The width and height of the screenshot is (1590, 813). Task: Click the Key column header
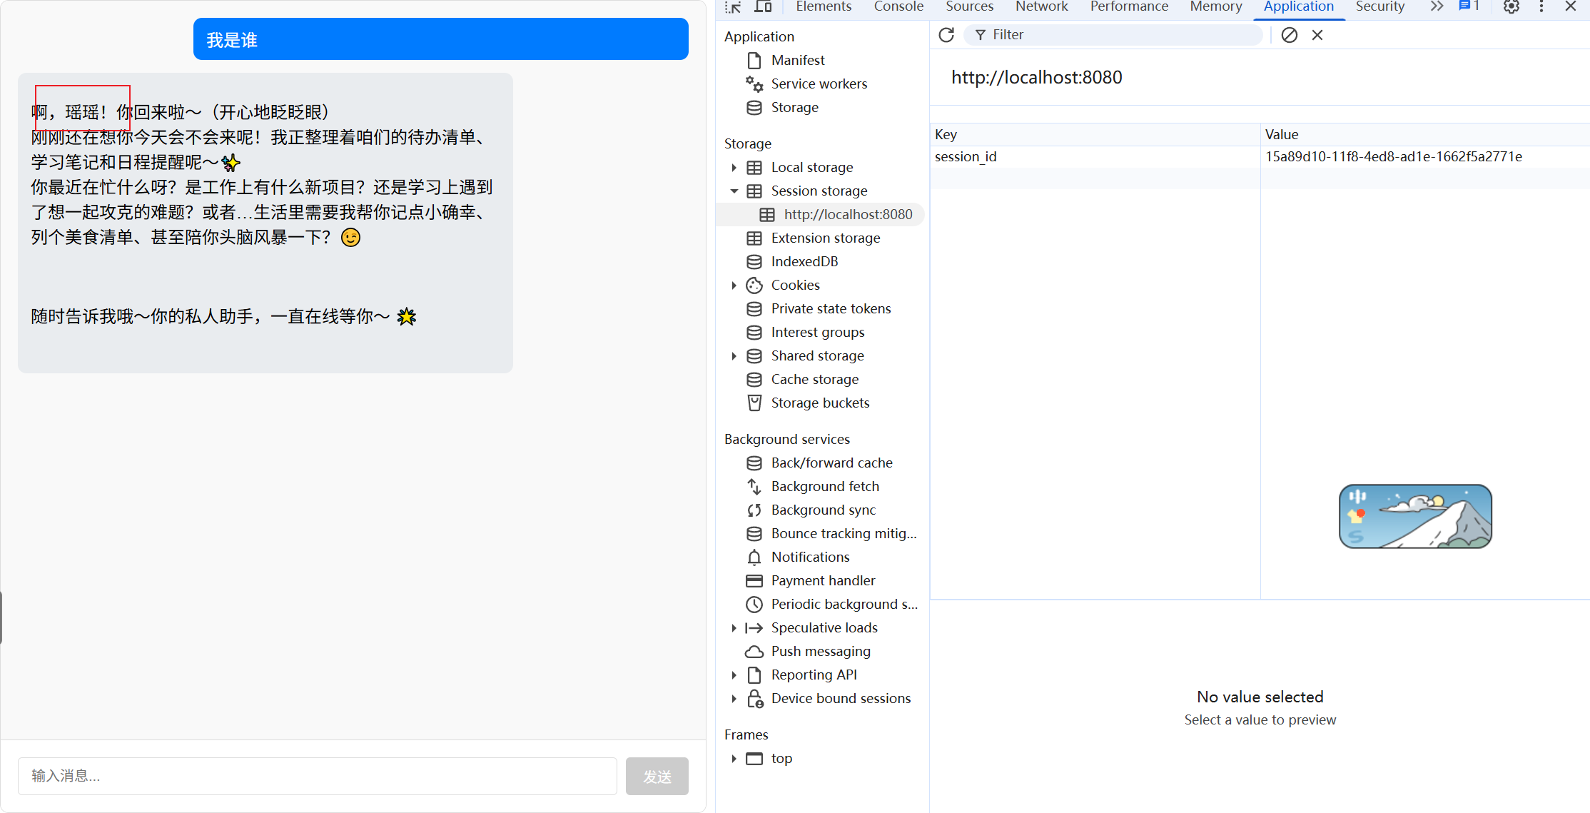coord(1095,134)
